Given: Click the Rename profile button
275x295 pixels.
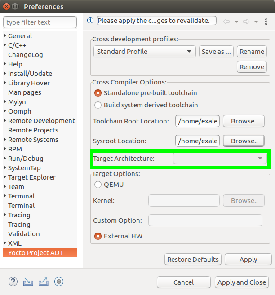Looking at the screenshot, I should coord(252,52).
